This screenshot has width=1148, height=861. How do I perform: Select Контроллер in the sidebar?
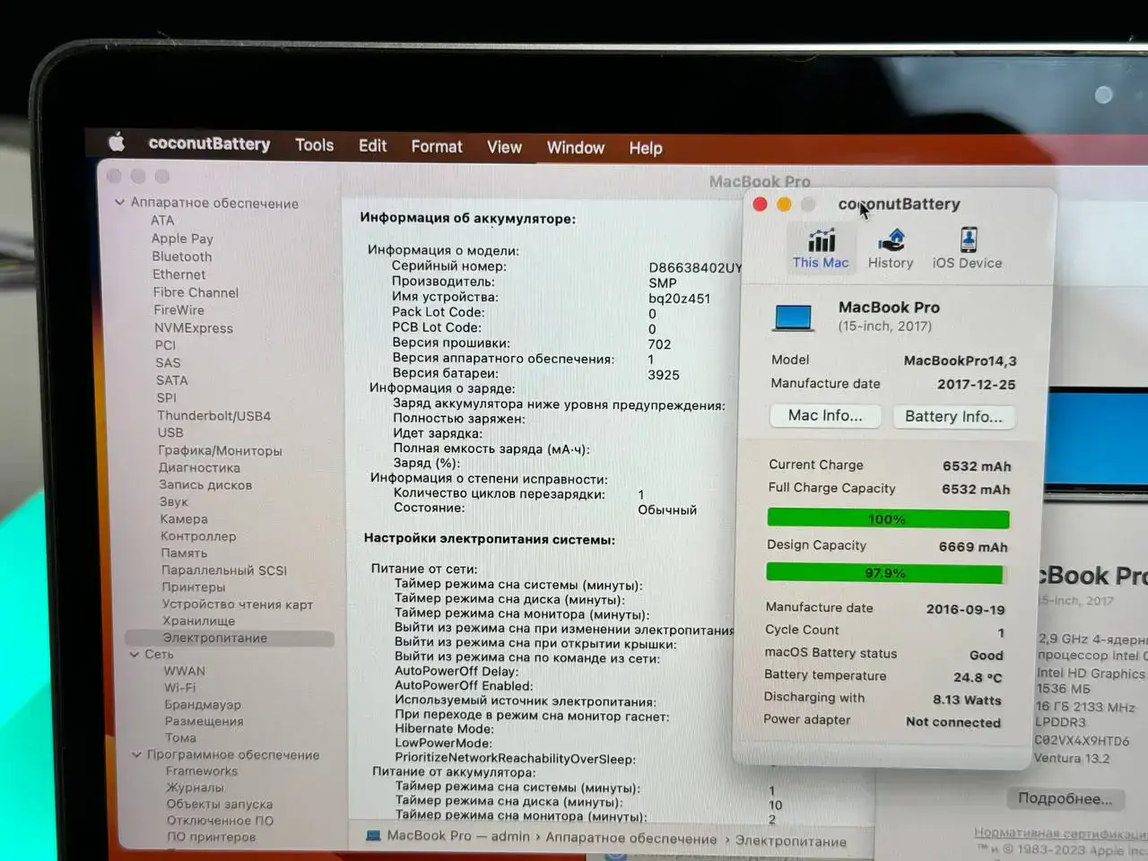click(x=198, y=536)
